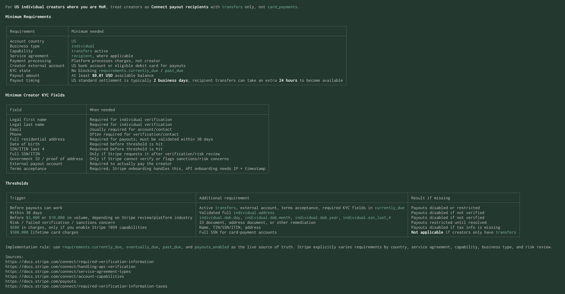Select 'individual.dob.day' code text
This screenshot has height=294, width=565.
220,218
